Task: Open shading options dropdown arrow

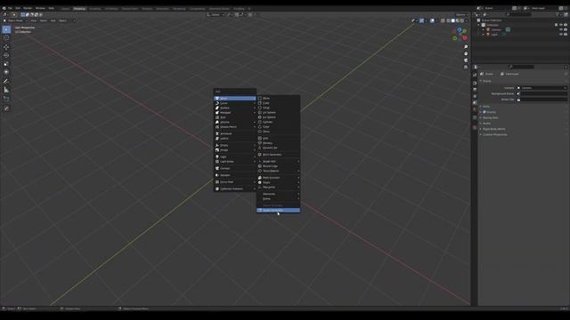Action: click(467, 20)
